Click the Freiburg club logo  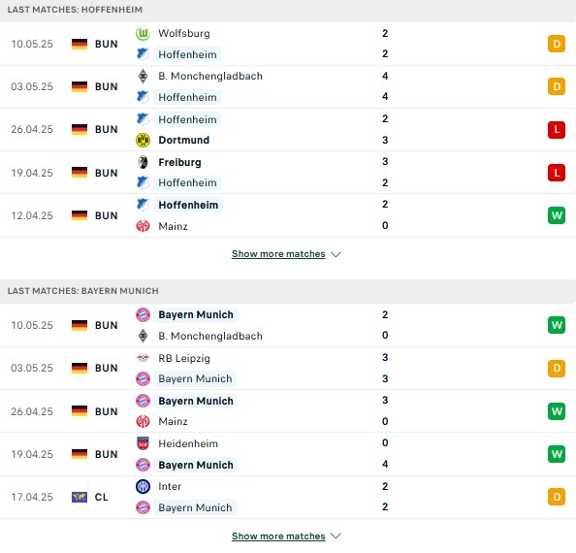tap(143, 162)
